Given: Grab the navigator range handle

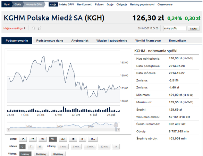Looking at the screenshot, I should pos(116,125).
